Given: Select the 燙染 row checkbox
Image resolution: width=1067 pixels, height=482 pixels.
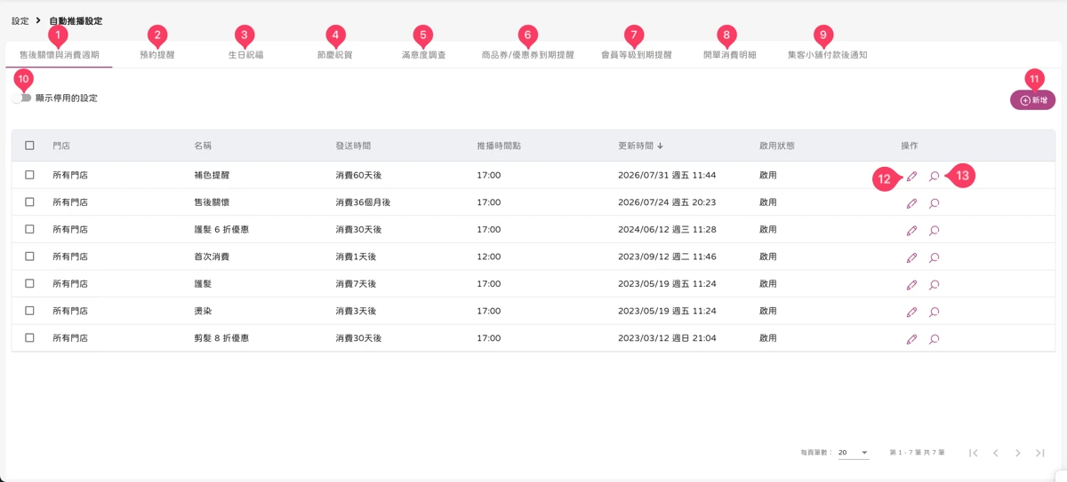Looking at the screenshot, I should coord(29,311).
